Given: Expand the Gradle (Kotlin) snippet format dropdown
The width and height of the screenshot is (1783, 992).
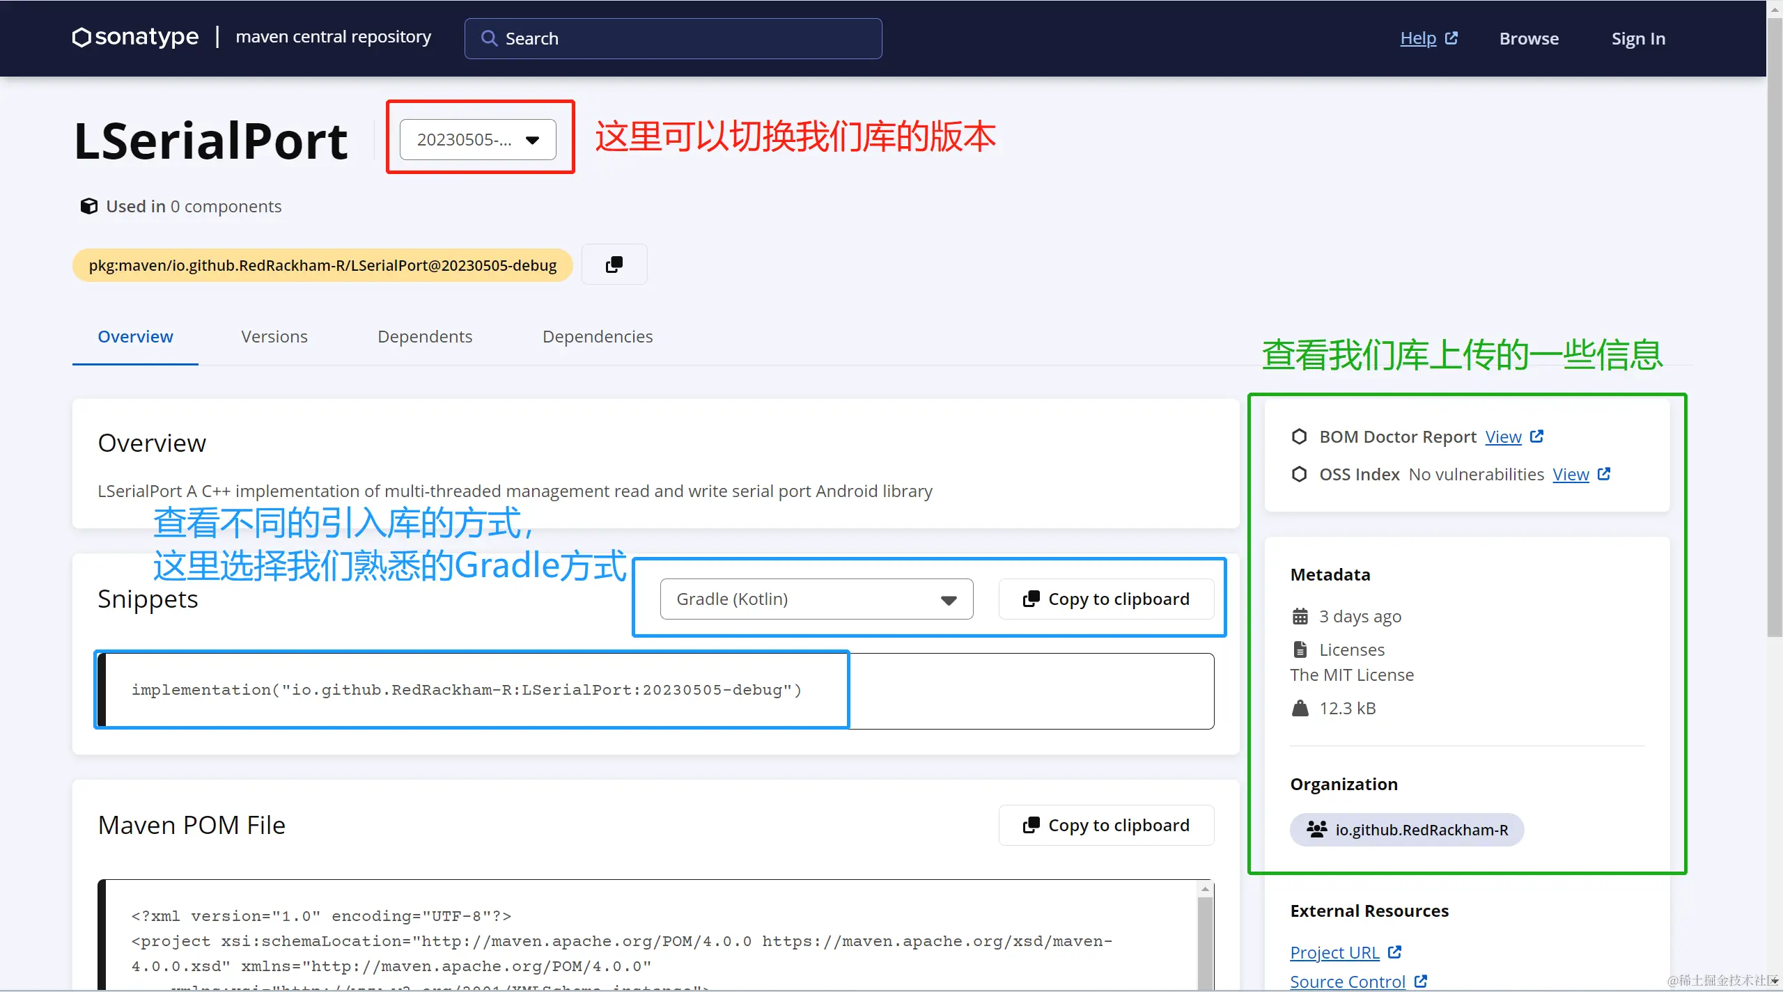Looking at the screenshot, I should (x=816, y=599).
